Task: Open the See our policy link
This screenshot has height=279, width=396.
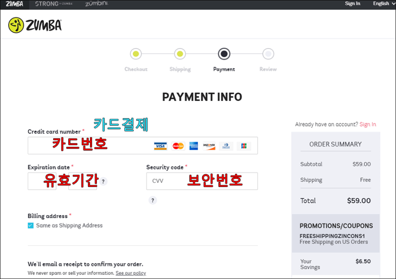Action: tap(131, 273)
